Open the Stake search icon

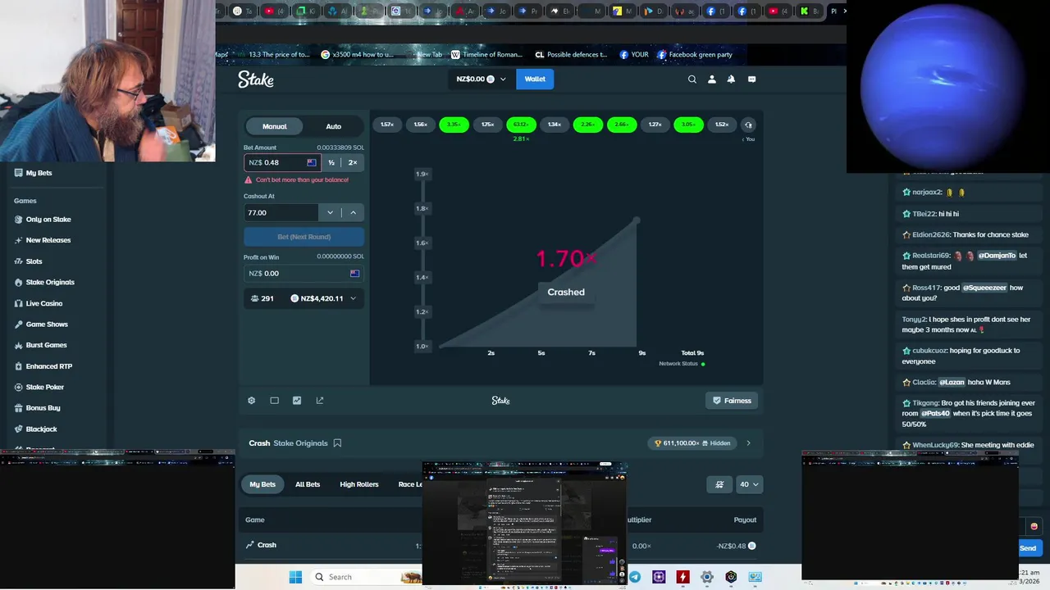pyautogui.click(x=692, y=79)
